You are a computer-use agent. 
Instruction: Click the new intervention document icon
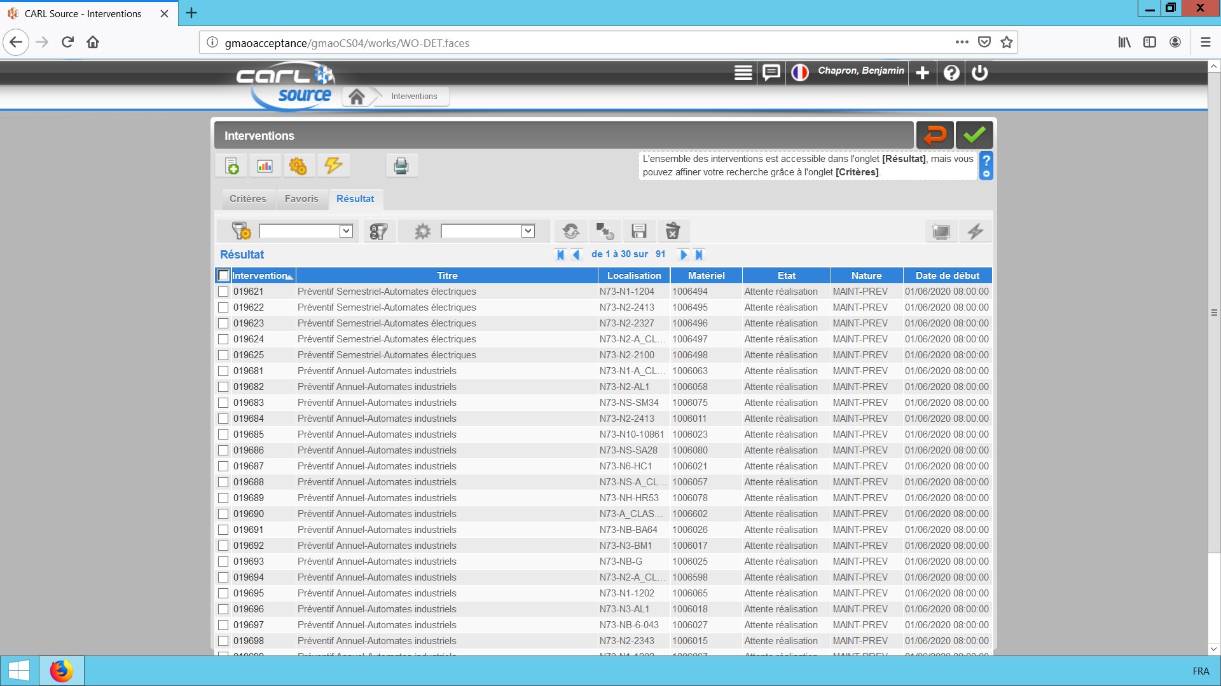coord(232,166)
